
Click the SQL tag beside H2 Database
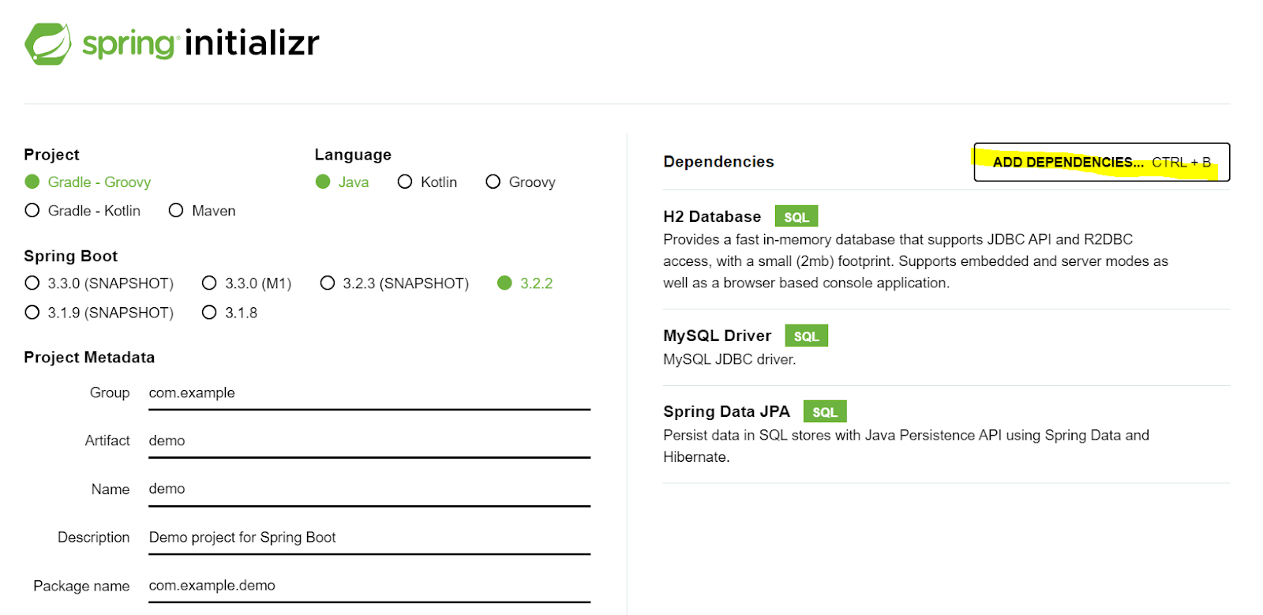(796, 217)
